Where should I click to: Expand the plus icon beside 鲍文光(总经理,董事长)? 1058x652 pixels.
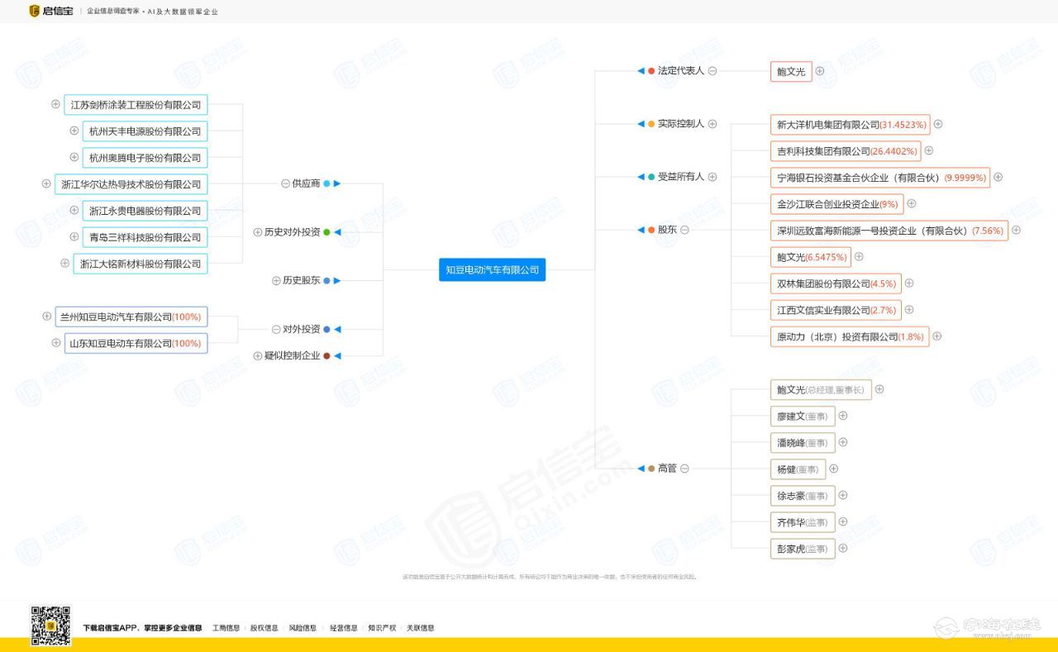click(x=879, y=389)
